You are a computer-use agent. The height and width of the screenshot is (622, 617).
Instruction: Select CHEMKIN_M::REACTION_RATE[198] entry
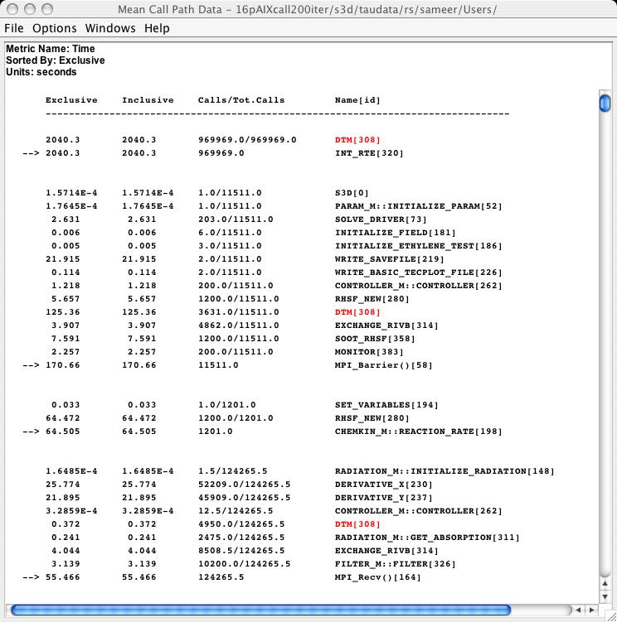(x=418, y=432)
